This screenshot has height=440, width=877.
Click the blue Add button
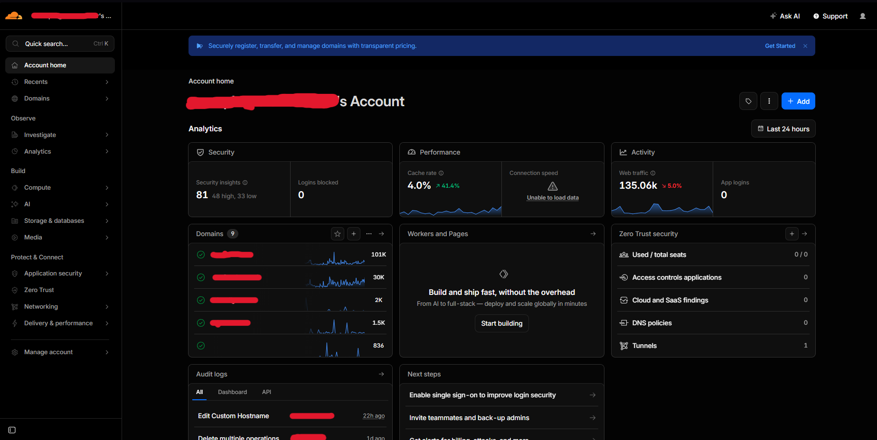tap(798, 101)
